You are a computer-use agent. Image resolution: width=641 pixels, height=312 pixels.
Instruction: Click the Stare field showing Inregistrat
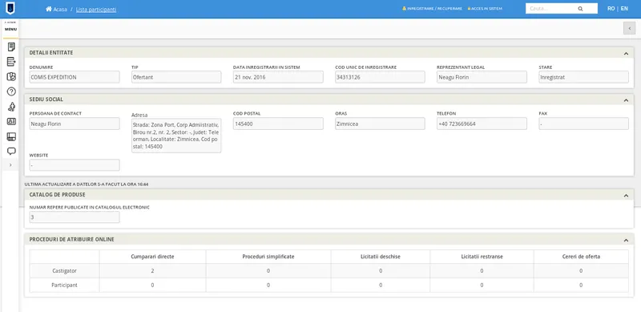tap(584, 77)
